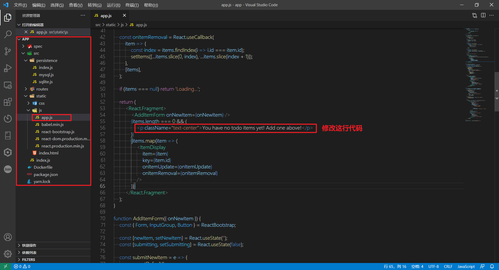Open the 运行(R) menu

point(113,5)
